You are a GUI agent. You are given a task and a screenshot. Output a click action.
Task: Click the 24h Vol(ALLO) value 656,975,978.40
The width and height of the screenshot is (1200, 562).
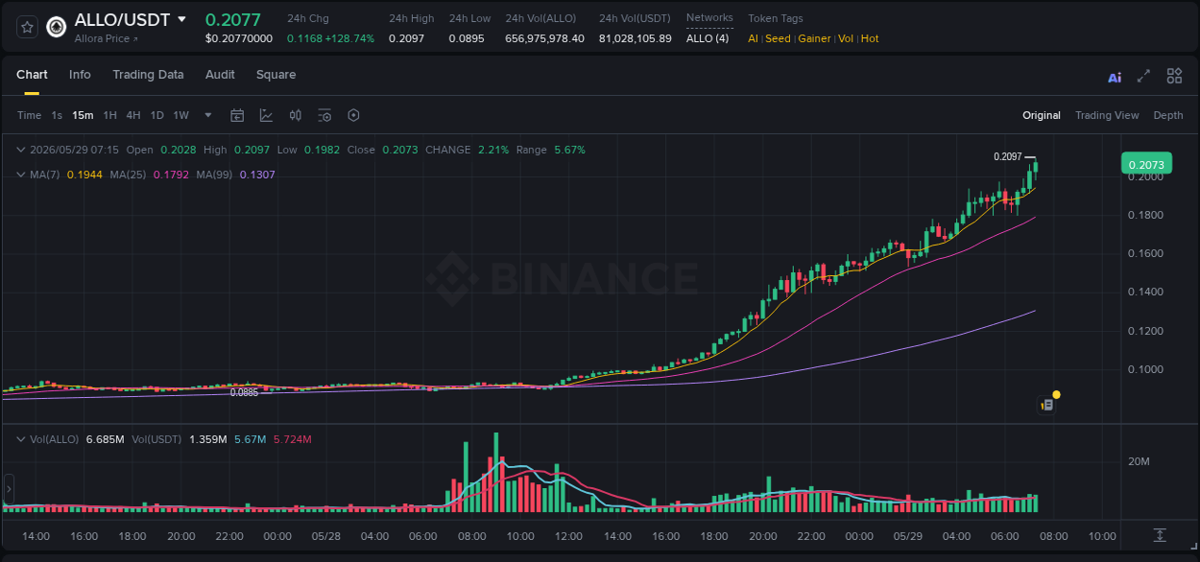pos(544,38)
